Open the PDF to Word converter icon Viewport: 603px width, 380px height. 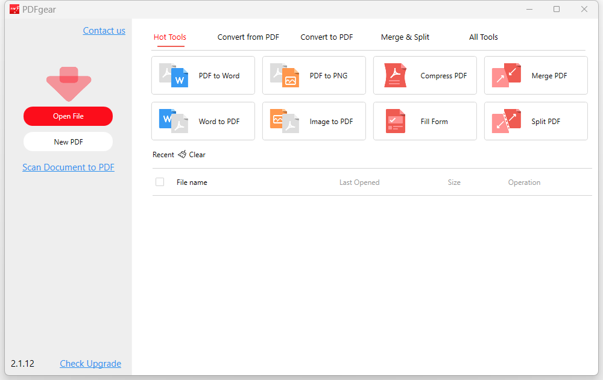[x=174, y=75]
